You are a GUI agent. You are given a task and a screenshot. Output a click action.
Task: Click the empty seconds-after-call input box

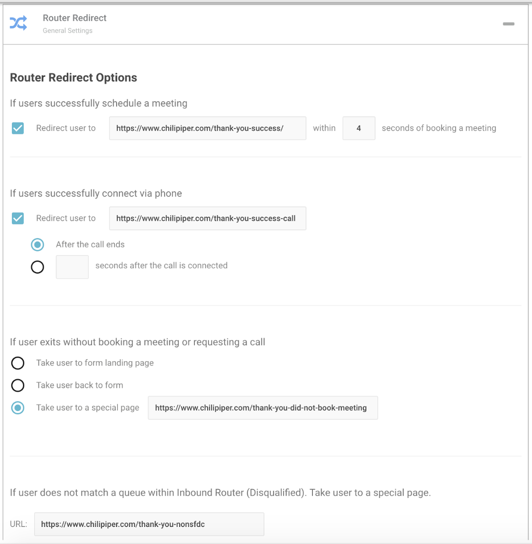(72, 267)
